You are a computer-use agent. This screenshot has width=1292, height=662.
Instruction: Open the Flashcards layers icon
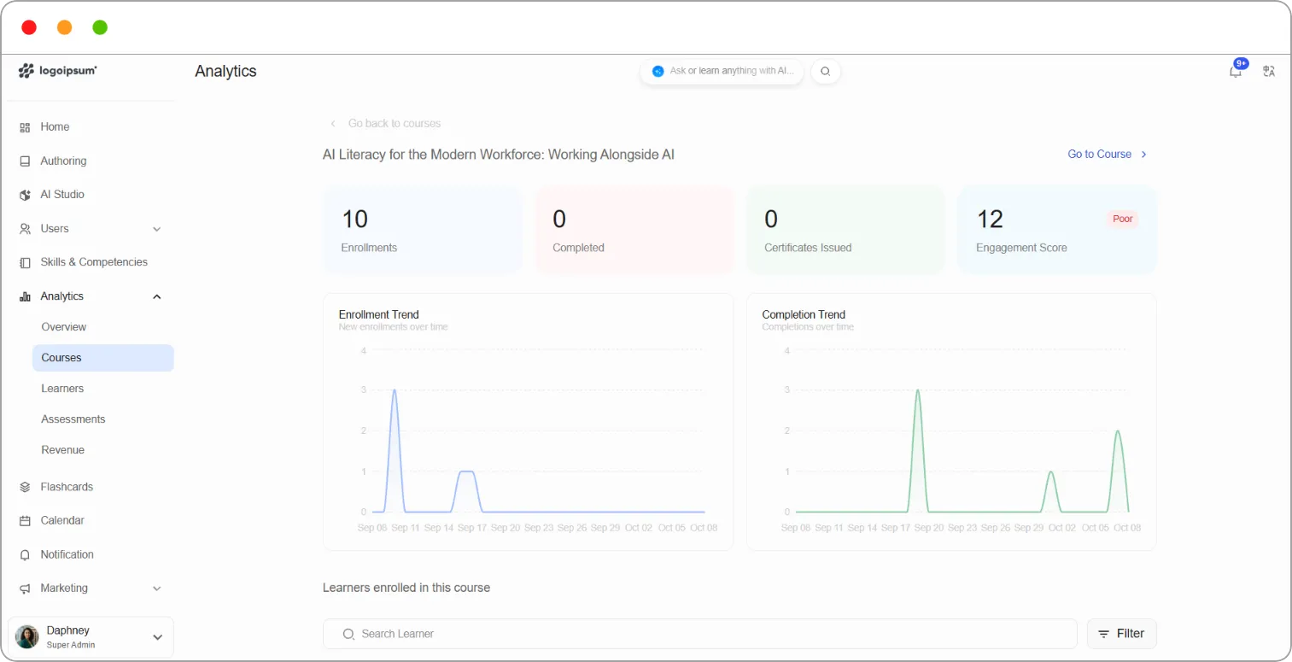[x=25, y=487]
